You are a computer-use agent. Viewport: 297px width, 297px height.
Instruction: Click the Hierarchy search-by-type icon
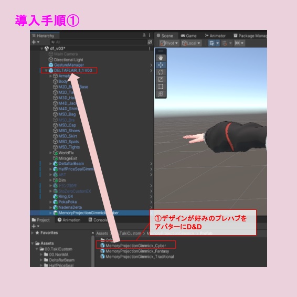pos(150,42)
